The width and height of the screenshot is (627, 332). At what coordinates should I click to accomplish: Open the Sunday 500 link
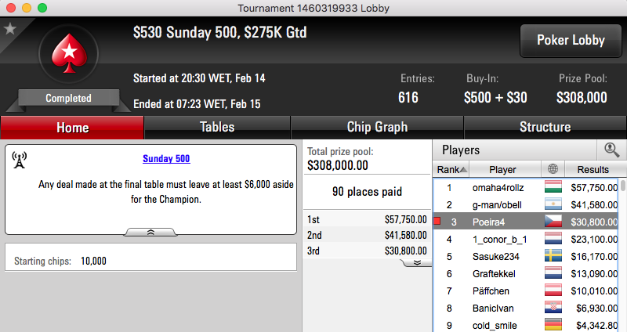(x=166, y=159)
